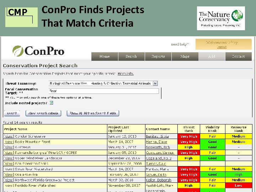View the Swan River Watershed project

9,169
